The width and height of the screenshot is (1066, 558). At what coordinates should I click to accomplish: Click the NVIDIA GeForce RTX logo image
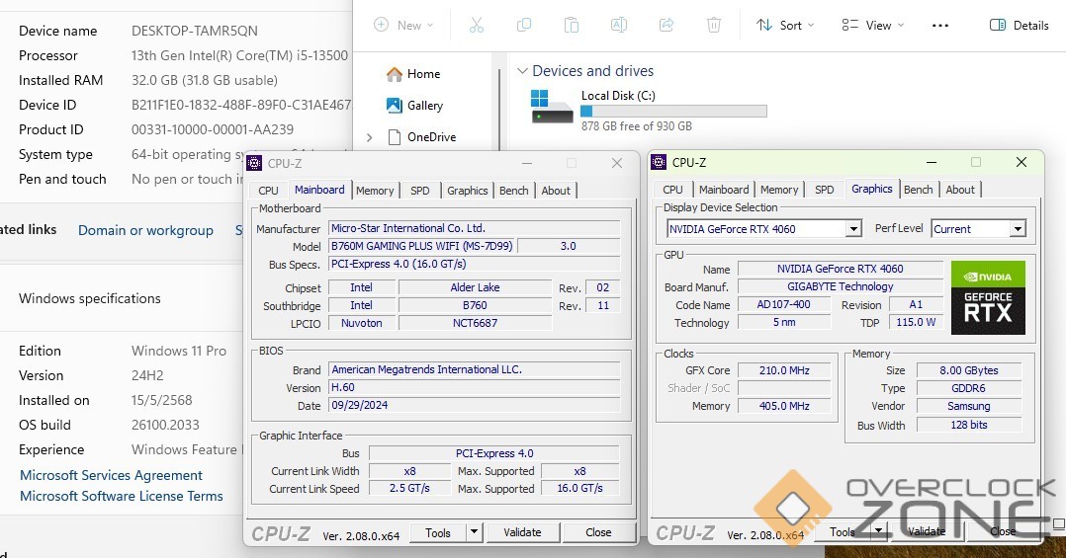988,297
